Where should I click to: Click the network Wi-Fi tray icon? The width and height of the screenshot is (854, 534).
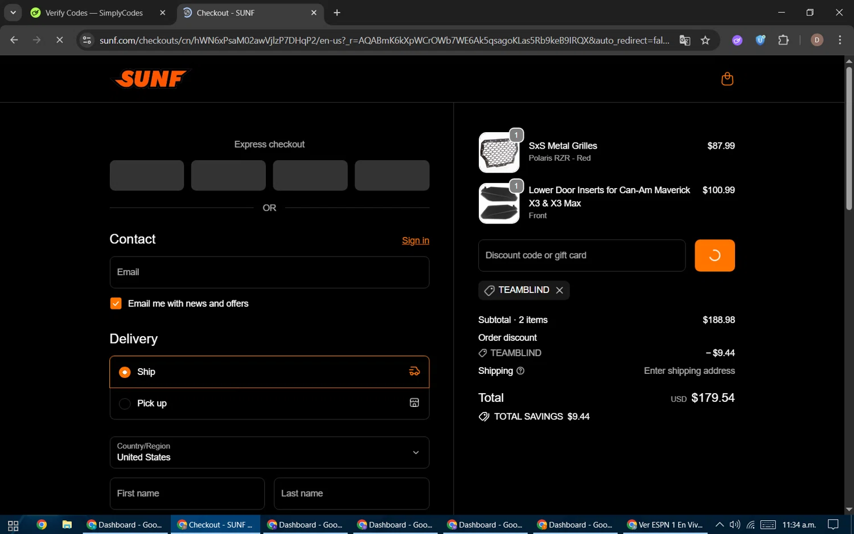click(751, 525)
